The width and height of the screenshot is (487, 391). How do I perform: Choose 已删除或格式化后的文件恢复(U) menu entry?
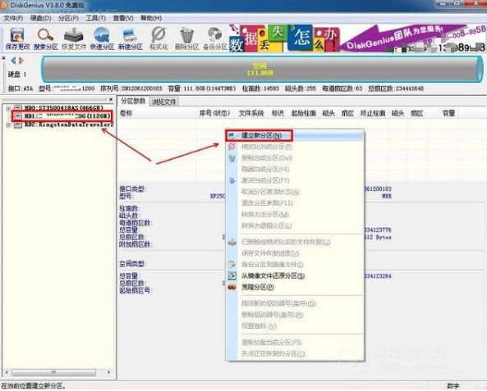[295, 242]
